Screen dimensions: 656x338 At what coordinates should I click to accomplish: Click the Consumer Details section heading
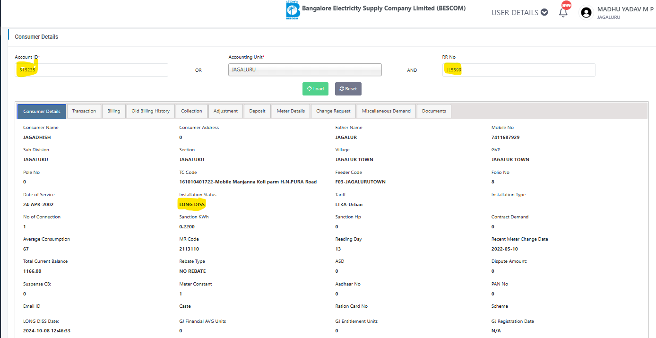(x=36, y=37)
